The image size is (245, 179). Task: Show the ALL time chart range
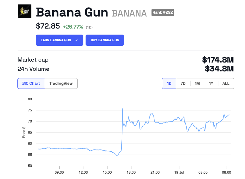[226, 83]
